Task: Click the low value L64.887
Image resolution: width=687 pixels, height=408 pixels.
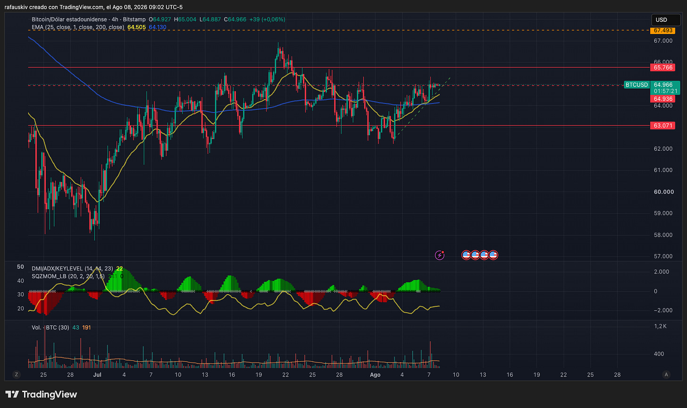Action: point(210,19)
